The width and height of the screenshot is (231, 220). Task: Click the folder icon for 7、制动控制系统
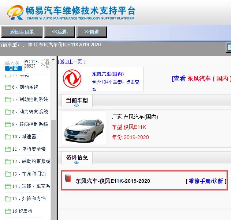[8, 100]
